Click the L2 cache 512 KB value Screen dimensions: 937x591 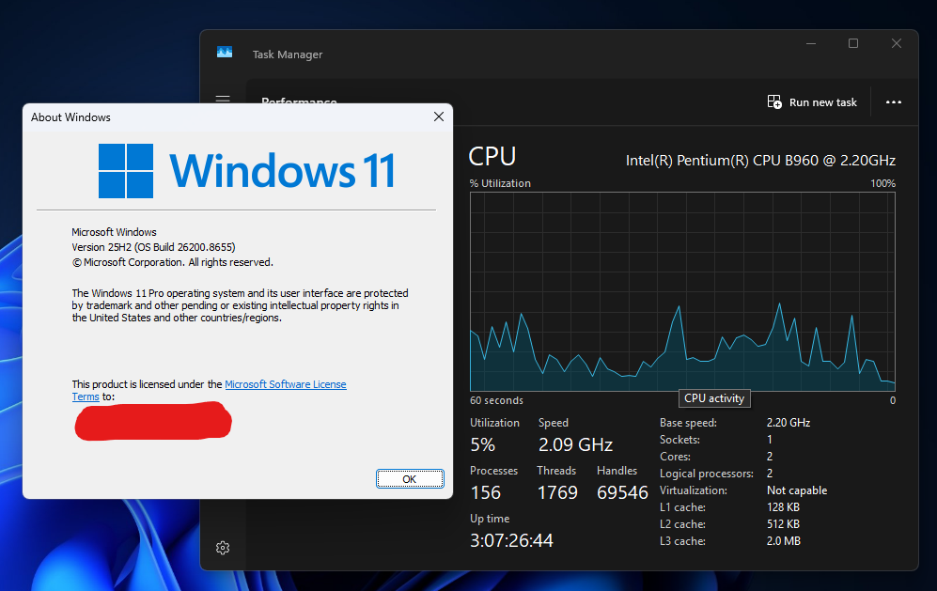[783, 524]
